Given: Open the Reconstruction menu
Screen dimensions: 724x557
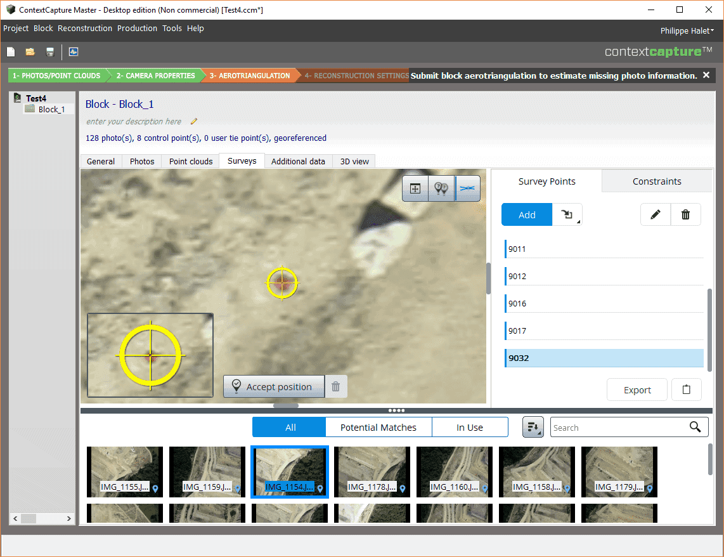Looking at the screenshot, I should tap(85, 29).
